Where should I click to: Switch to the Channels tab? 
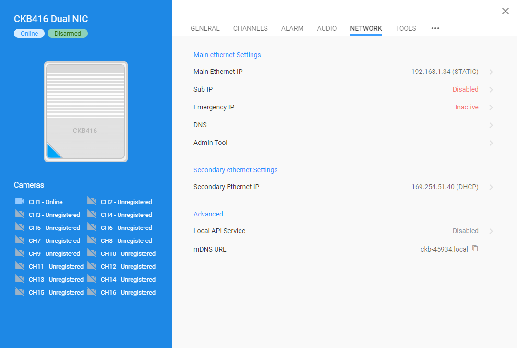250,28
